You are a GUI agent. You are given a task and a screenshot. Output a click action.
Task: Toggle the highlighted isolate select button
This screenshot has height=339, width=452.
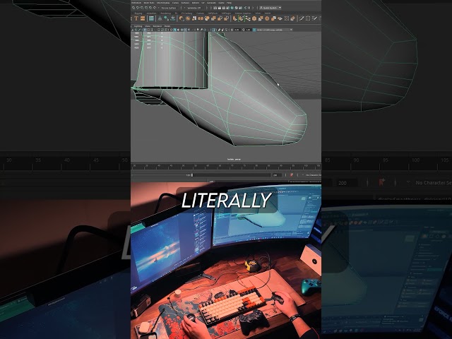click(x=213, y=30)
